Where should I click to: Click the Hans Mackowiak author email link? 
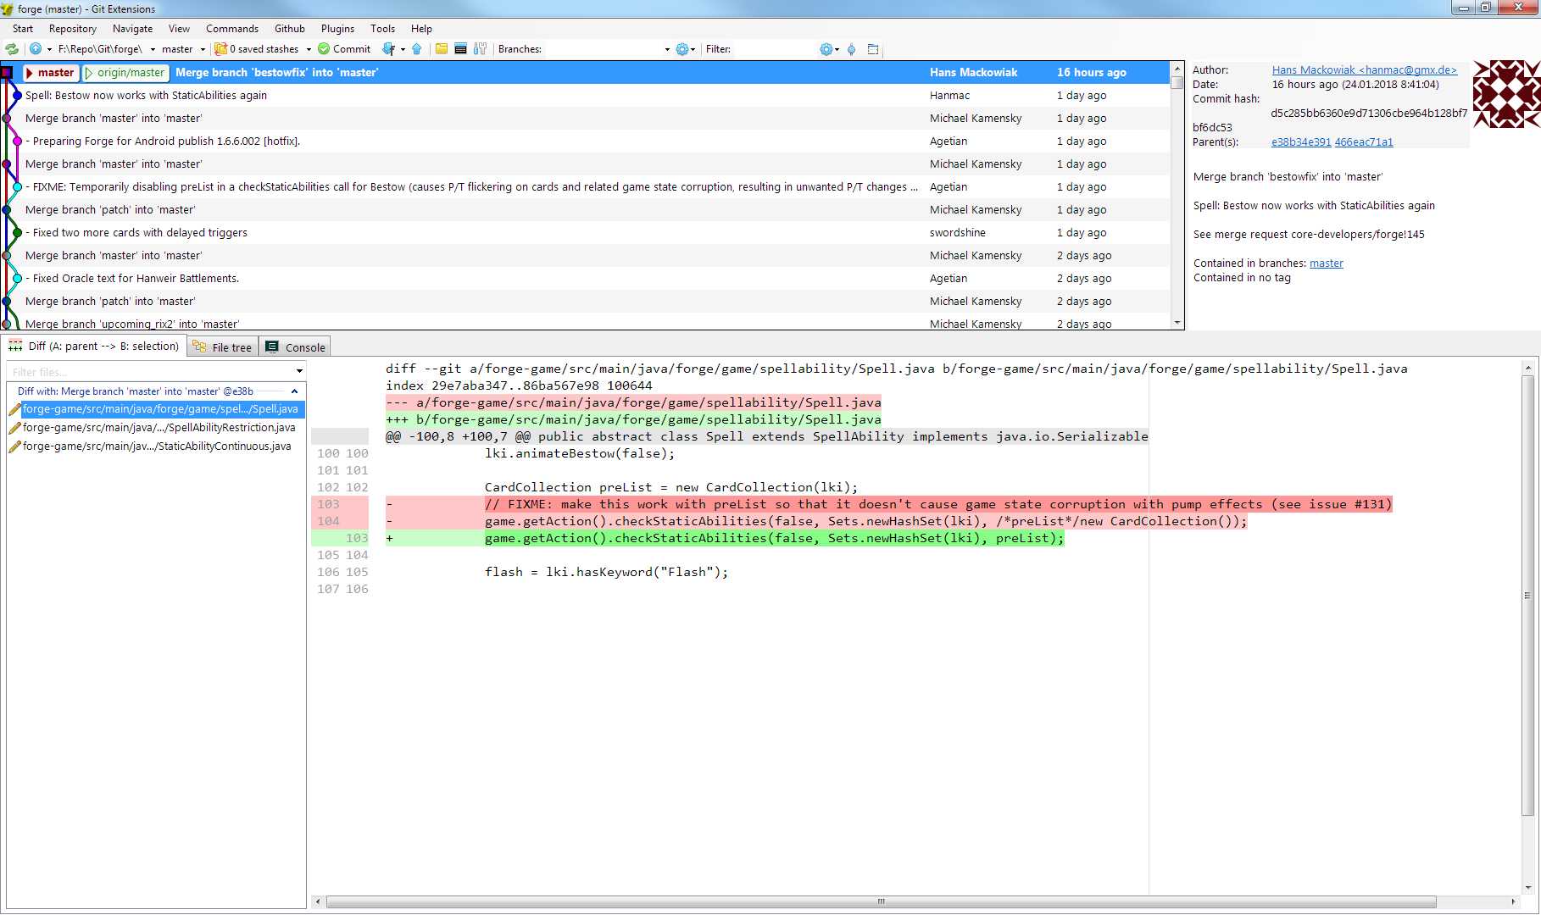click(x=1364, y=70)
